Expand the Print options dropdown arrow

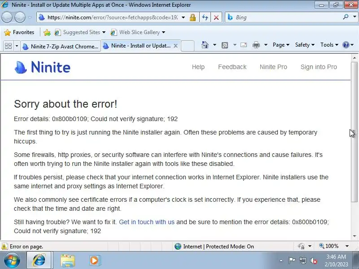coord(266,45)
